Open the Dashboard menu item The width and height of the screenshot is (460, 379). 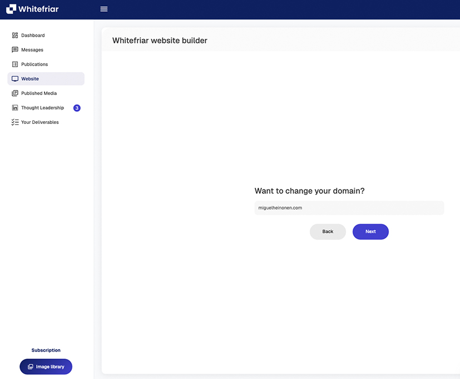pyautogui.click(x=33, y=36)
